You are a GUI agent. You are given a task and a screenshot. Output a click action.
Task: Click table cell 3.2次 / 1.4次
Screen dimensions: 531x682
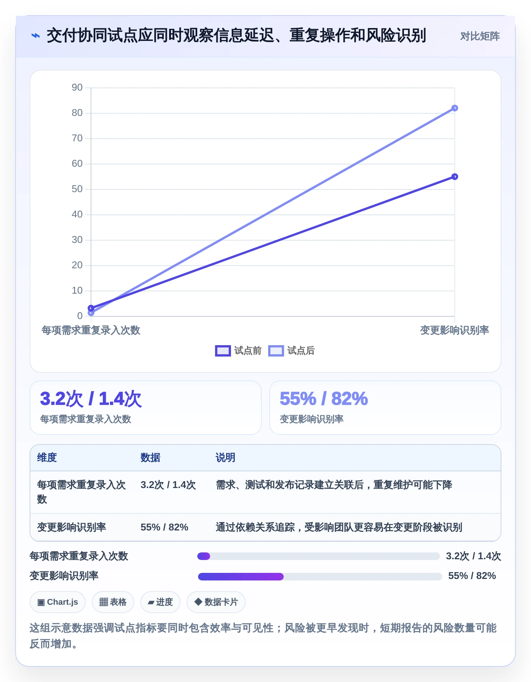(x=168, y=485)
